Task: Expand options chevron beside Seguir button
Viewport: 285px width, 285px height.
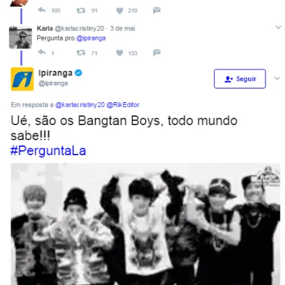Action: (277, 79)
